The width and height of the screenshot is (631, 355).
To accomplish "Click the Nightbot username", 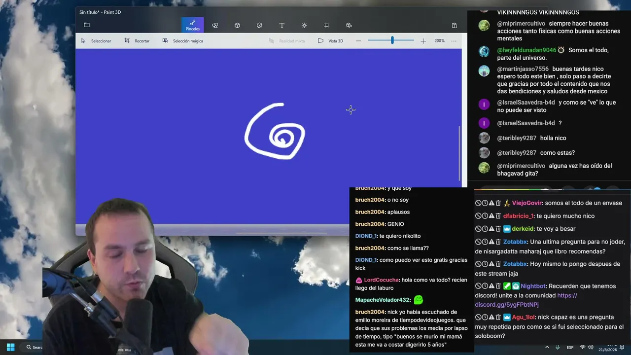I will tap(533, 286).
